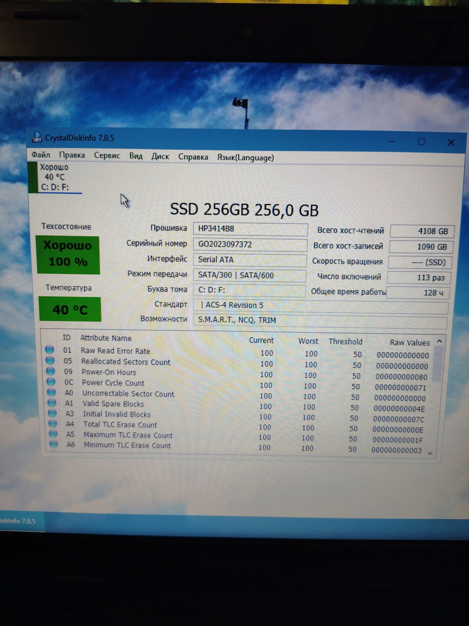Close the CrystalDiskInfo window
The height and width of the screenshot is (626, 469).
pyautogui.click(x=451, y=142)
